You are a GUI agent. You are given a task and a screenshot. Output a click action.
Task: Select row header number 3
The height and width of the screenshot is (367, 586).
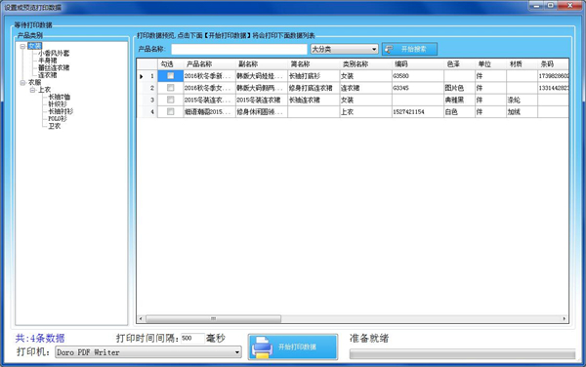pos(147,101)
